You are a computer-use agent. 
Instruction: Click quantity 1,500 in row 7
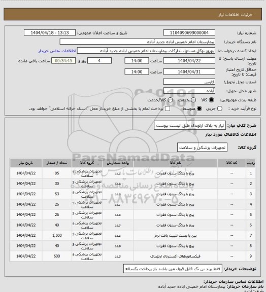click(x=57, y=236)
